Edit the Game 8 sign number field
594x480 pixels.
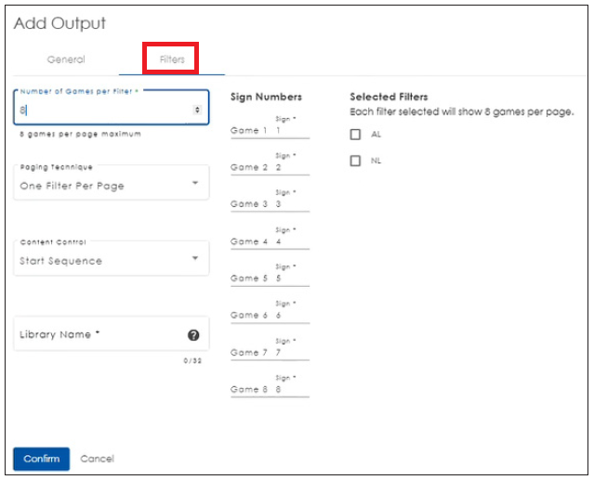291,390
